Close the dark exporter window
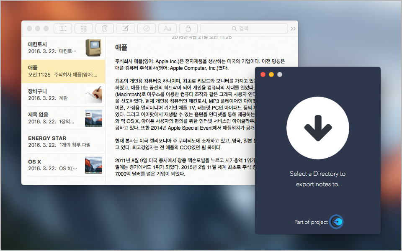 (263, 74)
